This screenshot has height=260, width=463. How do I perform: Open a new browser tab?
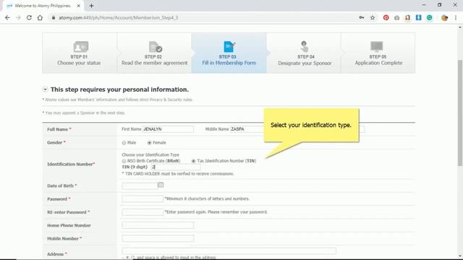point(91,6)
